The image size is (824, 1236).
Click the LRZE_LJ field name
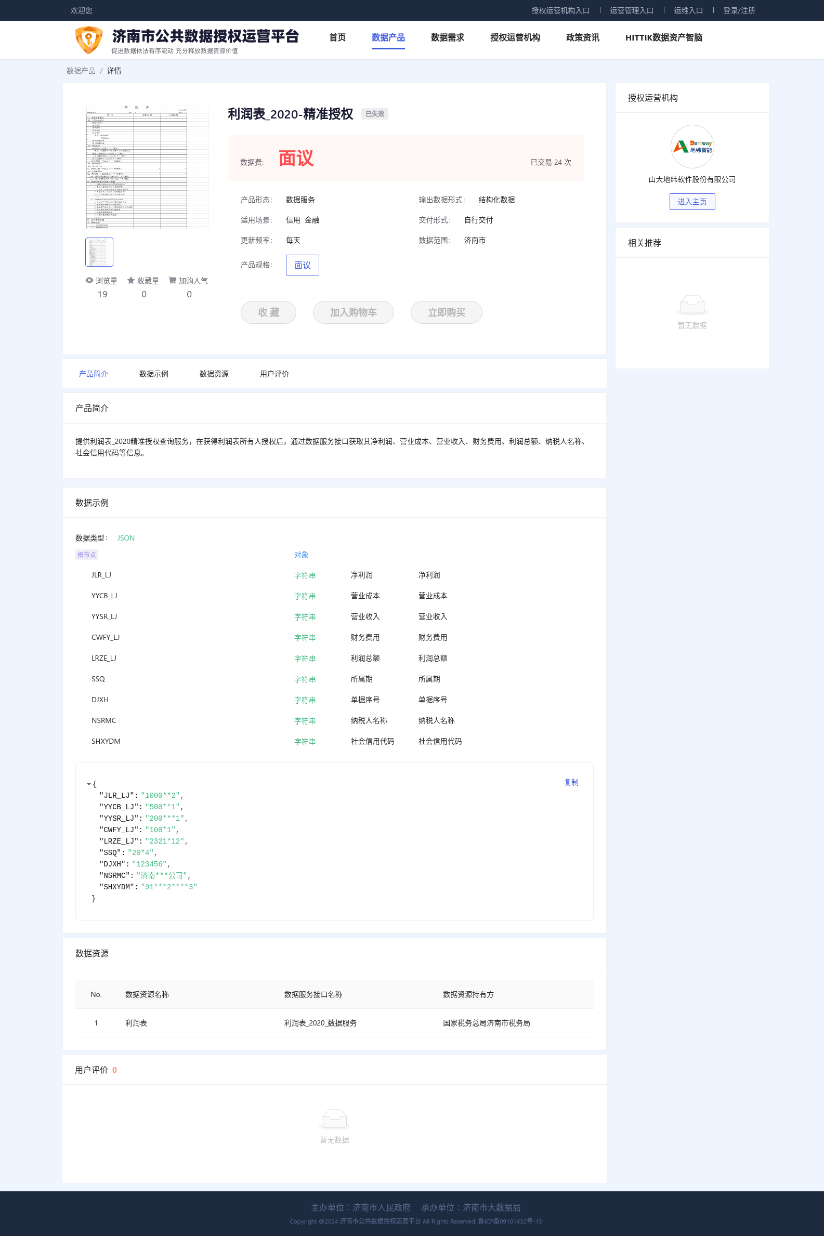(103, 658)
